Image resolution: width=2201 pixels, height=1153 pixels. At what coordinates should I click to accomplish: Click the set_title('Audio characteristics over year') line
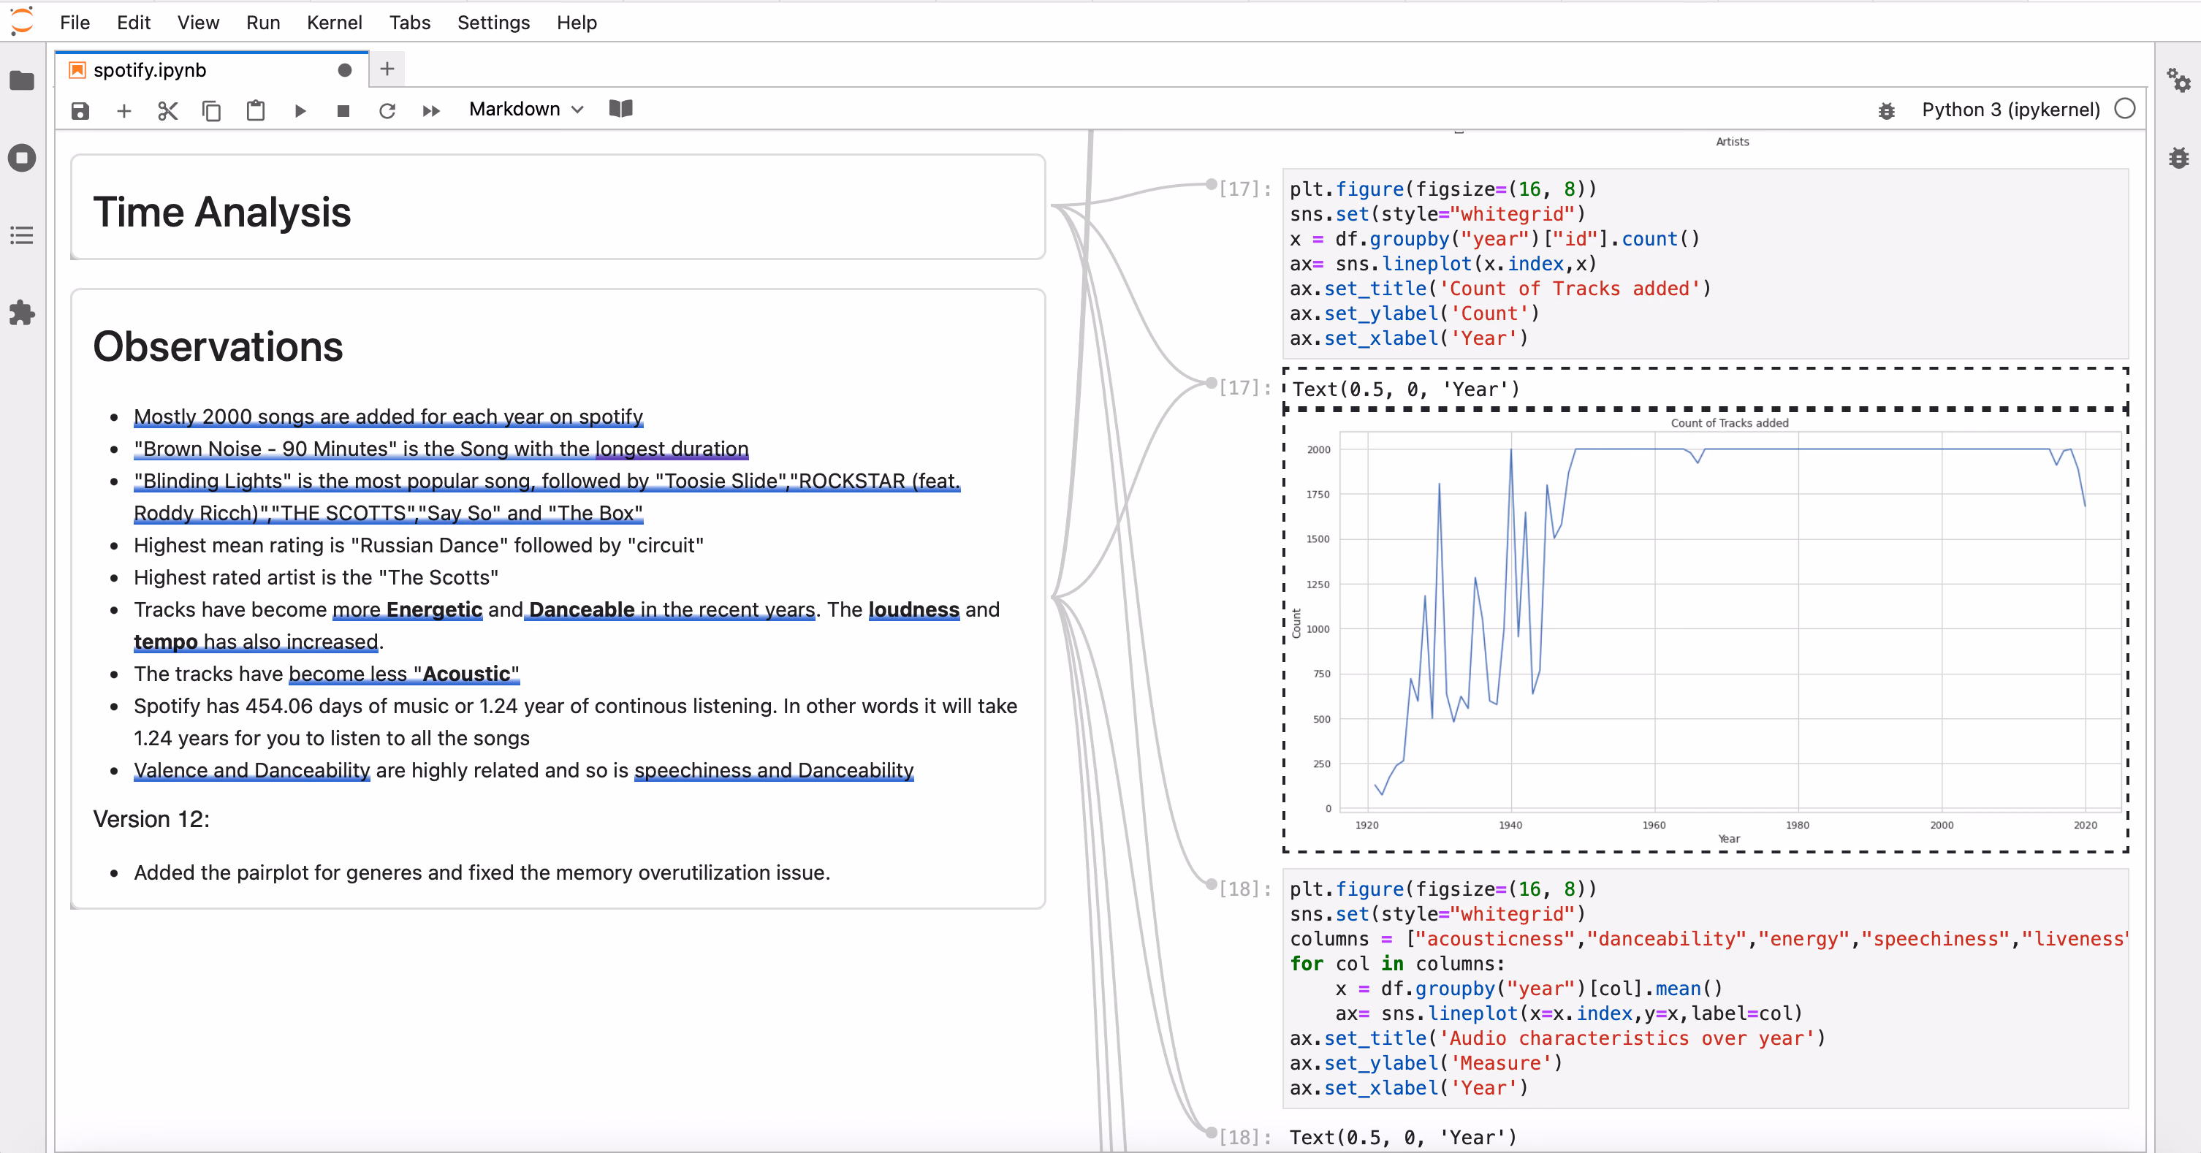click(1558, 1038)
